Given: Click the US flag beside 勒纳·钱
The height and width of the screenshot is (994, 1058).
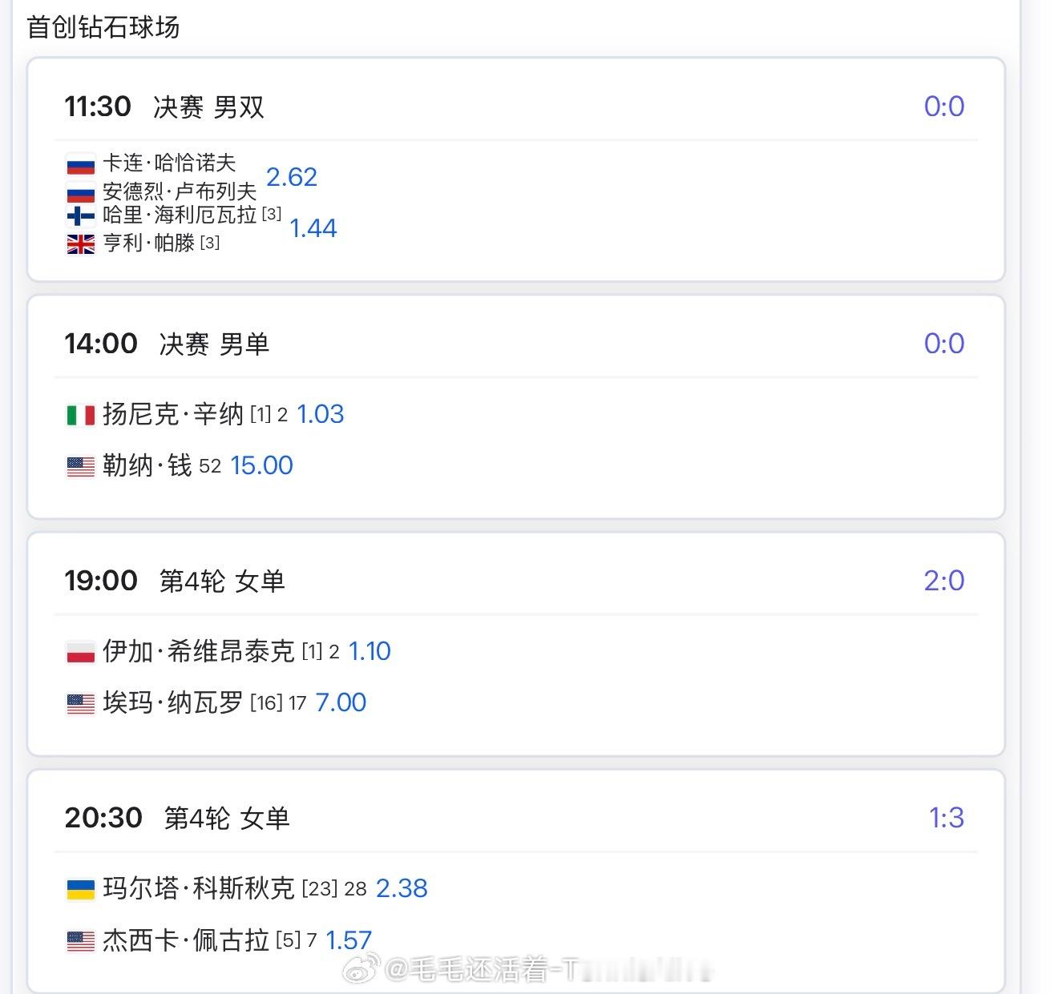Looking at the screenshot, I should [80, 466].
